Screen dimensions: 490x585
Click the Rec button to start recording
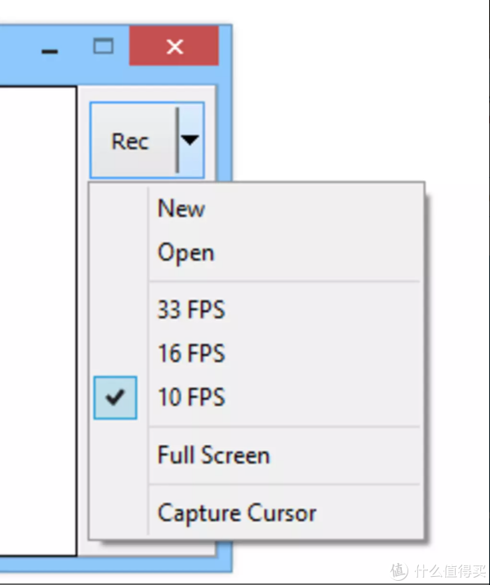click(x=131, y=141)
